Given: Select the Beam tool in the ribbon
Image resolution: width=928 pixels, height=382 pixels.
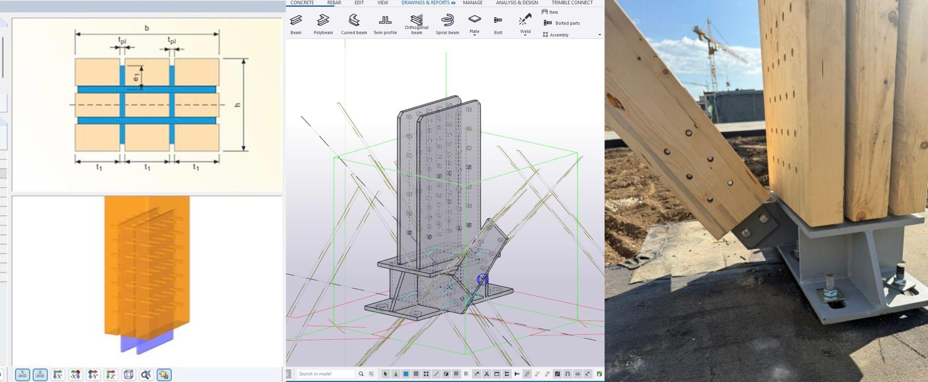Looking at the screenshot, I should point(296,24).
